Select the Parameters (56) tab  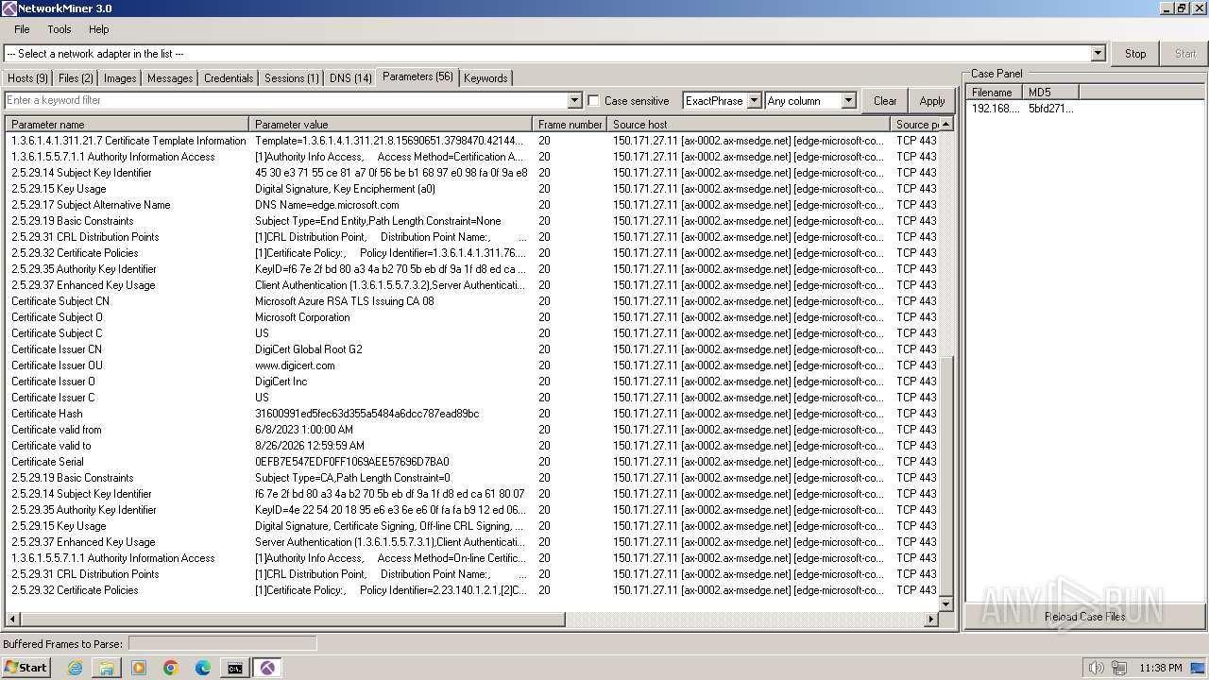coord(417,76)
